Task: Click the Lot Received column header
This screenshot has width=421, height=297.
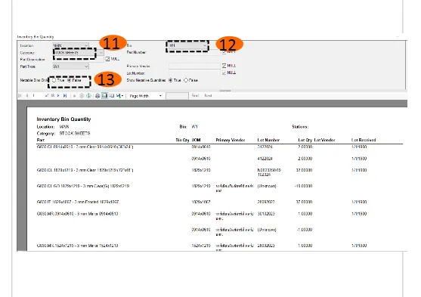Action: 364,140
